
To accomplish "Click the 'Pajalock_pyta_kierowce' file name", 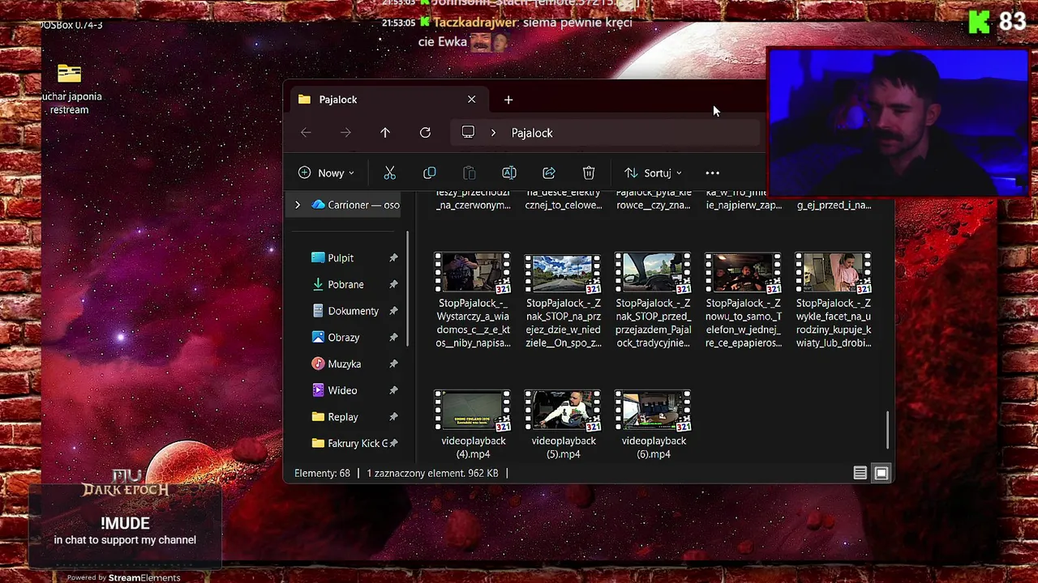I will coord(654,199).
